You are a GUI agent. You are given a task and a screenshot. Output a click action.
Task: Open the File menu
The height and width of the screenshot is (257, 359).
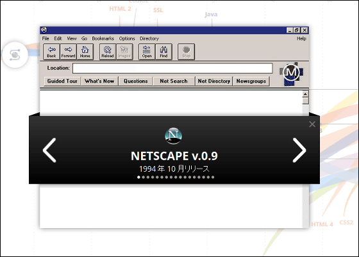pyautogui.click(x=46, y=38)
